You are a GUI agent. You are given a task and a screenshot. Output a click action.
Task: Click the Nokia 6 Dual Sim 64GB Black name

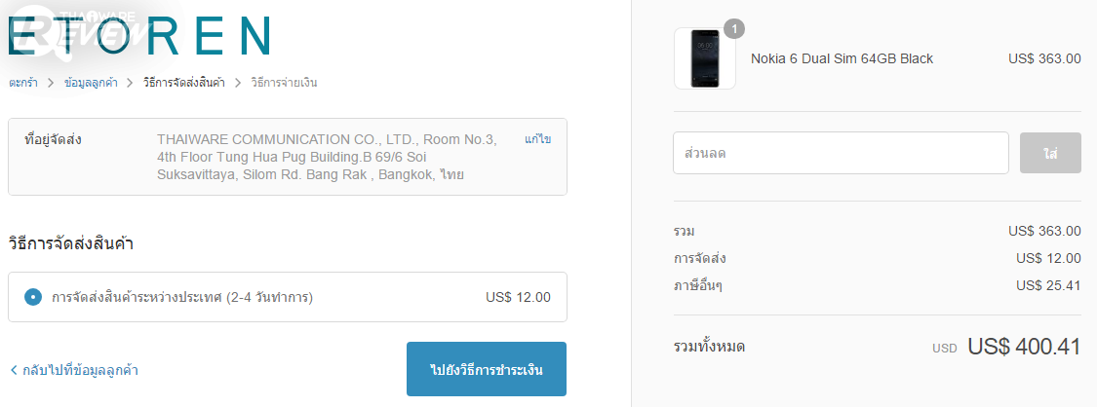842,58
